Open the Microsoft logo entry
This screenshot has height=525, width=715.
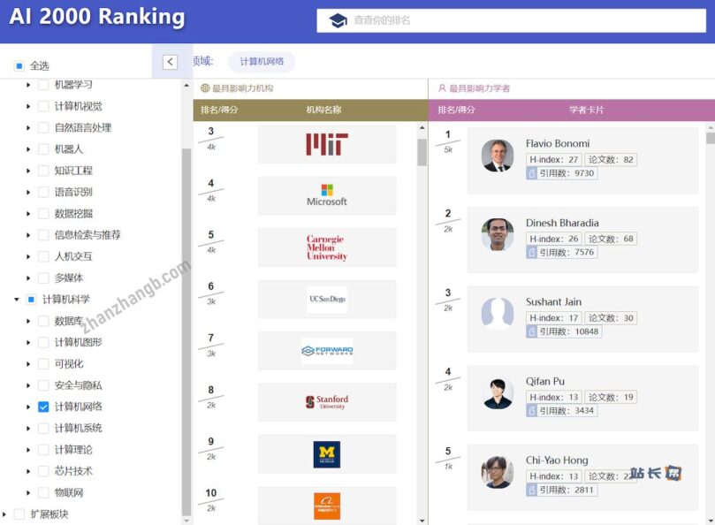(x=327, y=195)
